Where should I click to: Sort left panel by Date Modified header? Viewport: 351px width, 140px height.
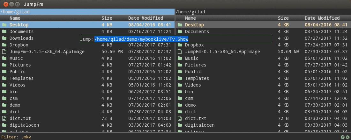pyautogui.click(x=146, y=18)
